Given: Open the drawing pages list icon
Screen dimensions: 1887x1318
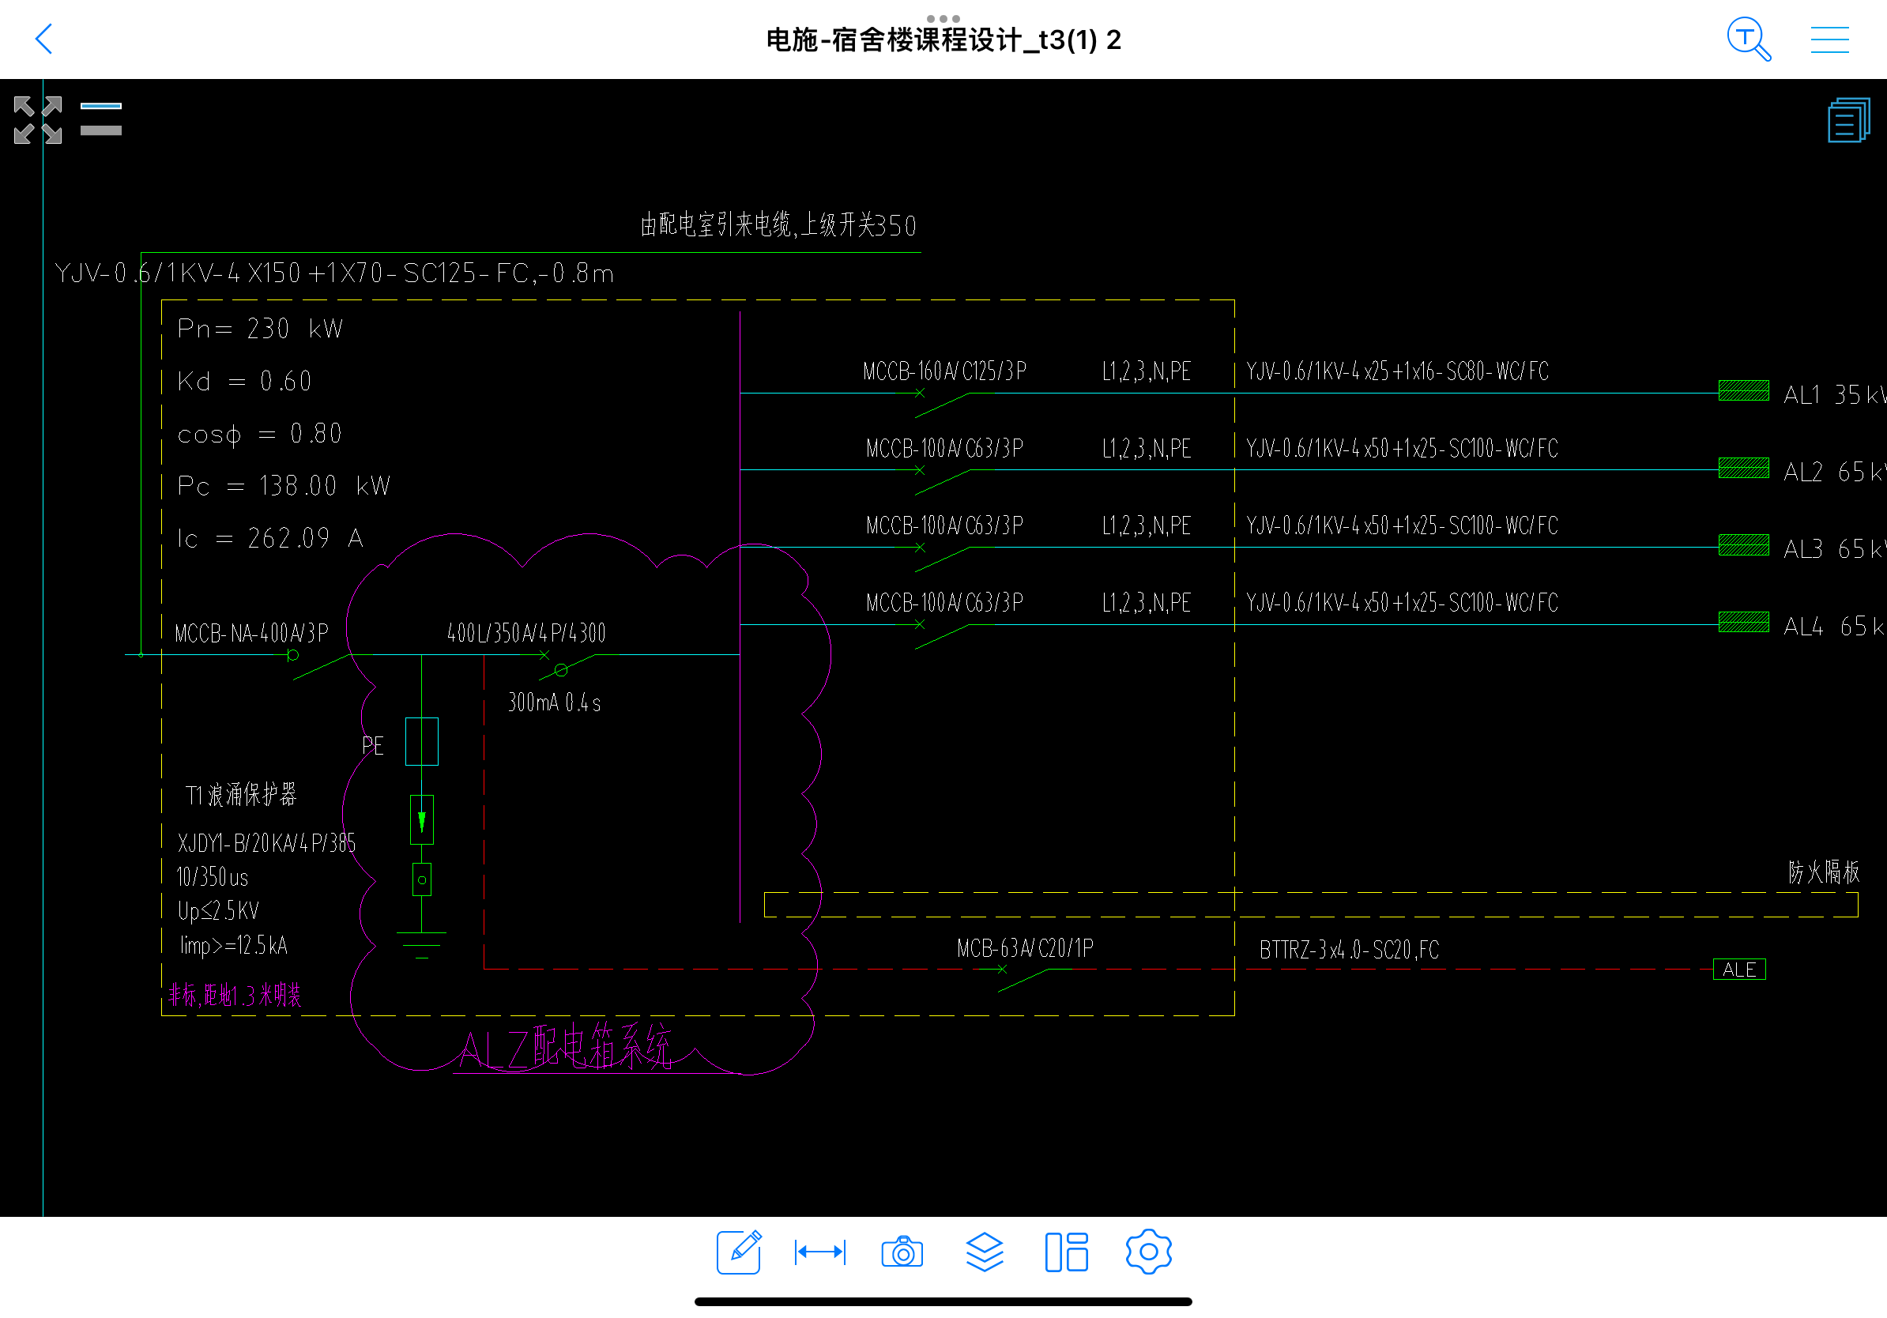Looking at the screenshot, I should 1847,120.
